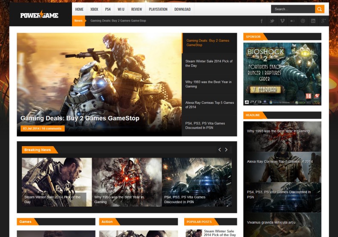Open Breaking News thumbnail PS4, PS3, PS Vita
Screen dimensions: 338x237
click(x=197, y=182)
